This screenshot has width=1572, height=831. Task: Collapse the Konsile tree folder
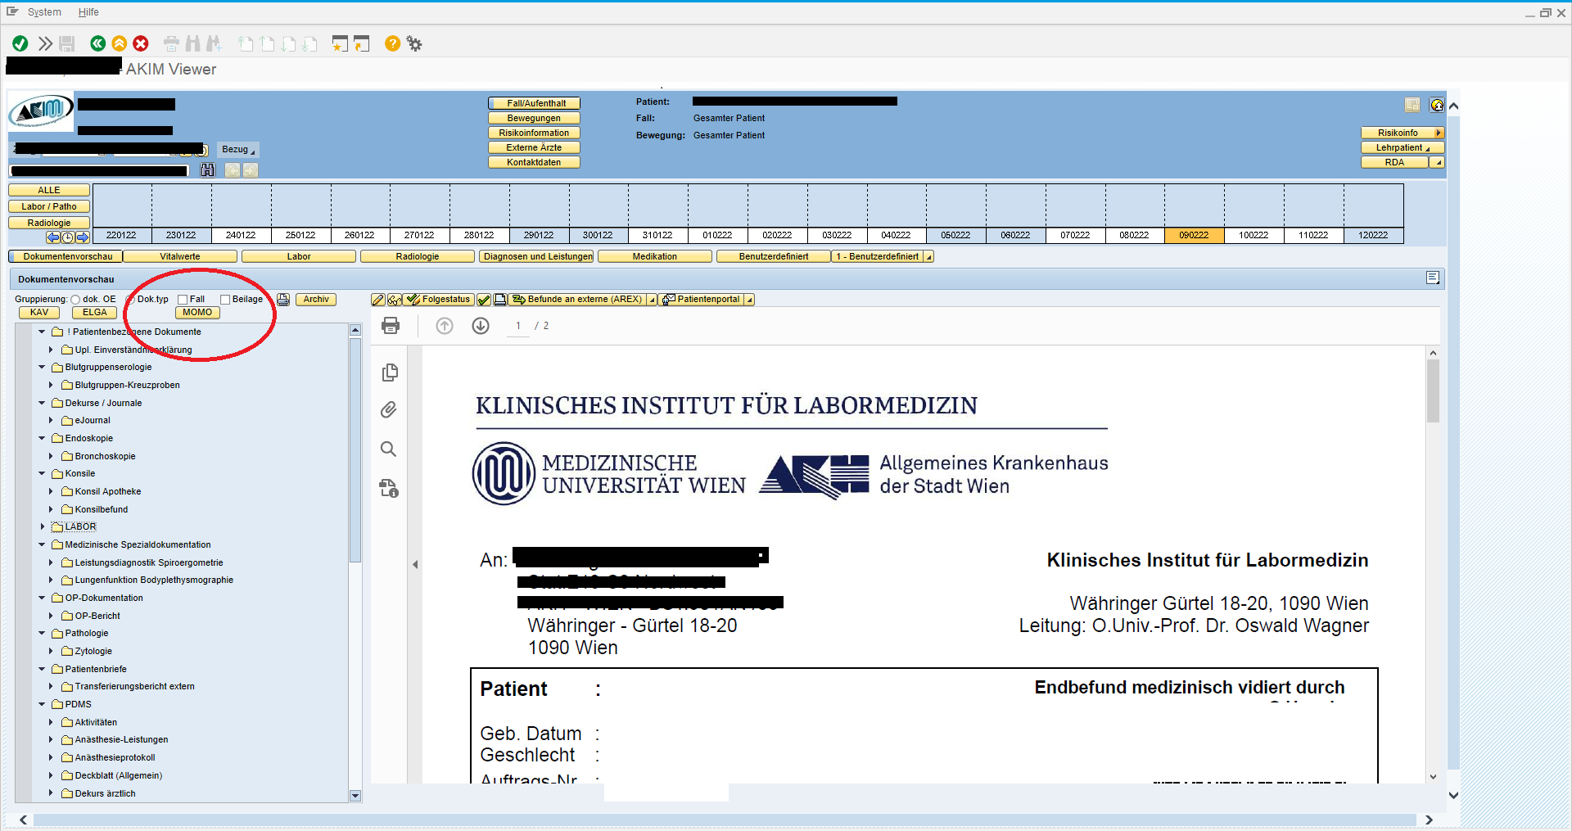[42, 474]
